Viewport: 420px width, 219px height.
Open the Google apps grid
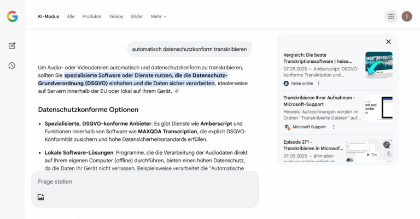pos(391,16)
